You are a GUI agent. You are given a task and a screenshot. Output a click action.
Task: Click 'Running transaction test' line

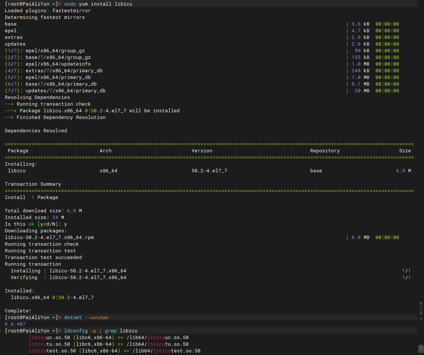40,251
